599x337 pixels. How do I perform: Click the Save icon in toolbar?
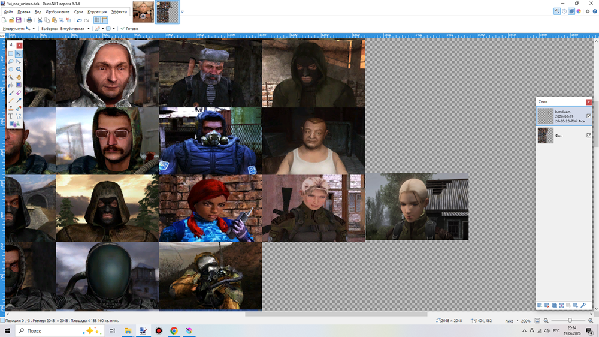point(19,20)
